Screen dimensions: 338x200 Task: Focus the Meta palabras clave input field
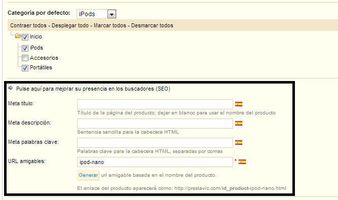[x=155, y=143]
